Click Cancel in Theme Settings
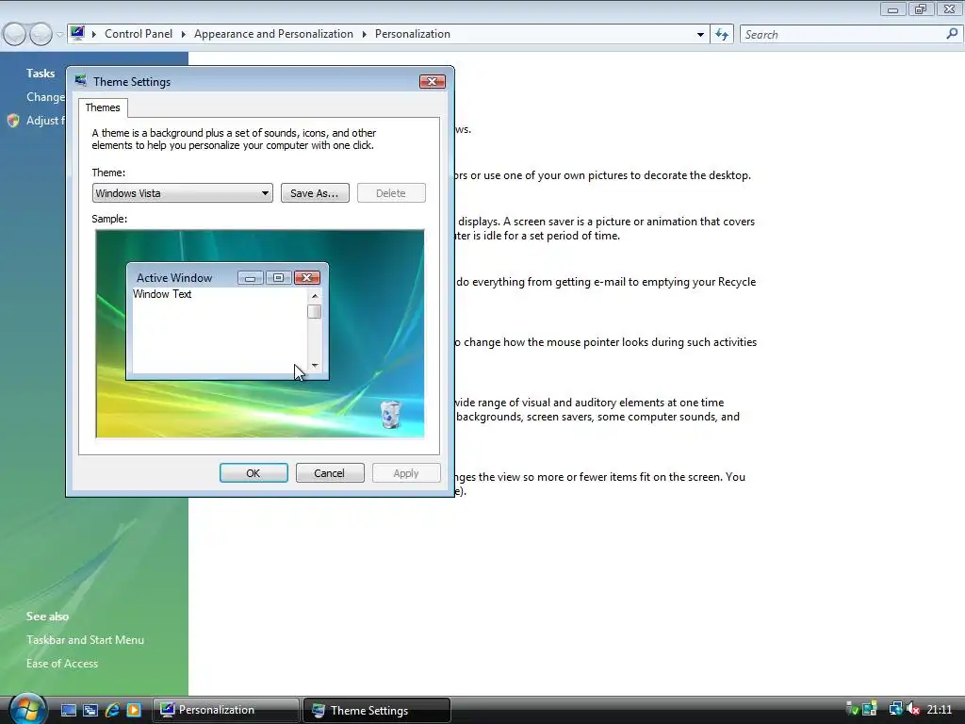The width and height of the screenshot is (965, 724). [x=330, y=473]
